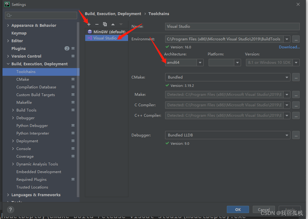
Task: Click Build, Execution, Deployment breadcrumb
Action: coord(113,14)
